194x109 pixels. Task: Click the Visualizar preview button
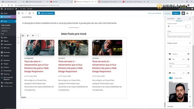coord(167,13)
